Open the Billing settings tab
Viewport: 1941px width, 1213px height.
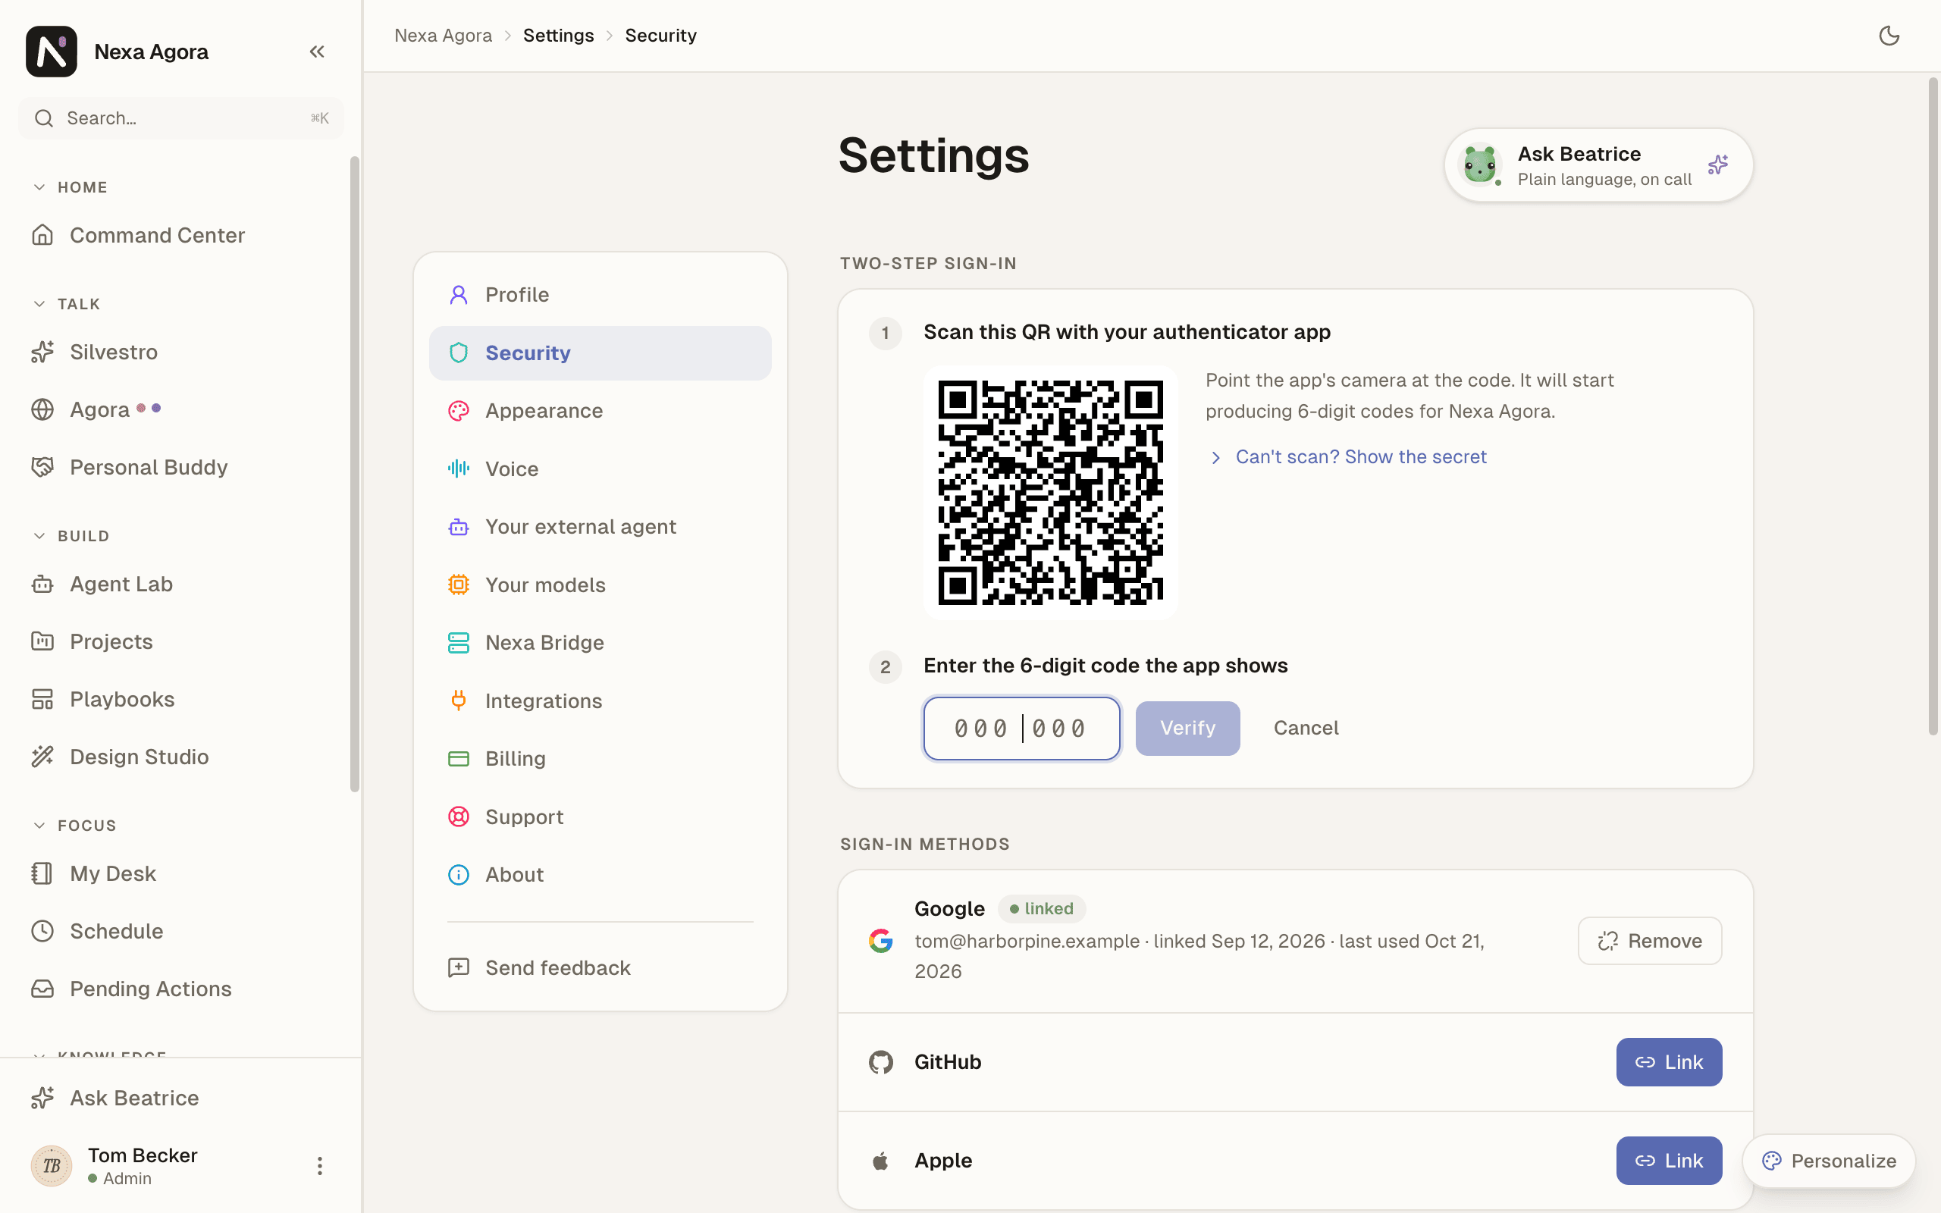click(x=600, y=758)
